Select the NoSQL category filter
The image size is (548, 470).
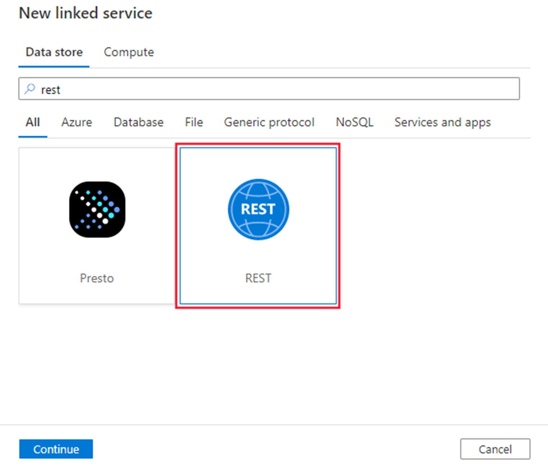click(354, 122)
